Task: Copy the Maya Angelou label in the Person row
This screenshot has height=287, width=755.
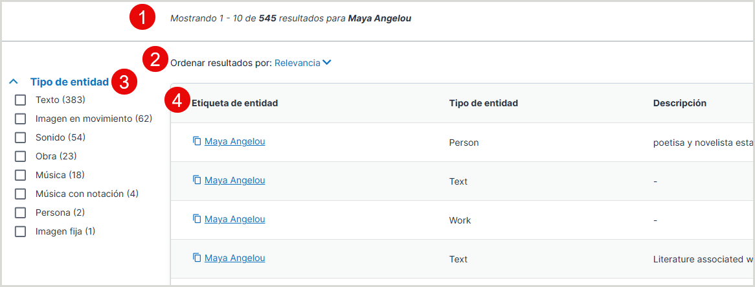Action: (x=196, y=141)
